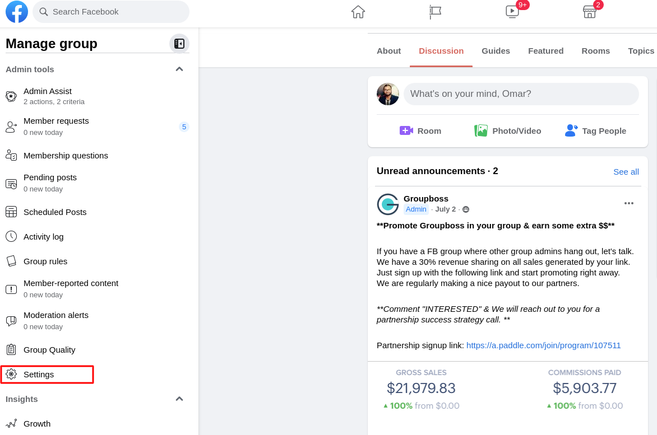
Task: Click the Membership questions icon
Action: (11, 156)
